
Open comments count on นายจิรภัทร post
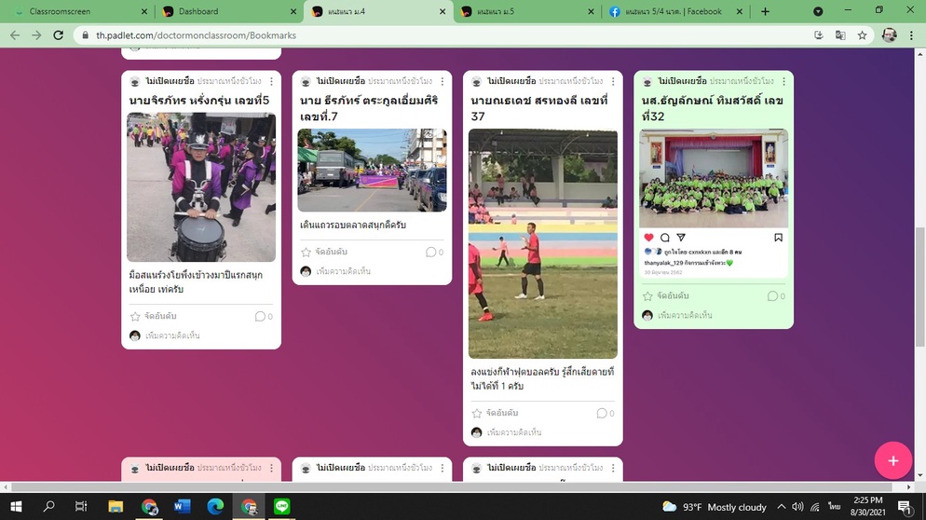point(264,317)
